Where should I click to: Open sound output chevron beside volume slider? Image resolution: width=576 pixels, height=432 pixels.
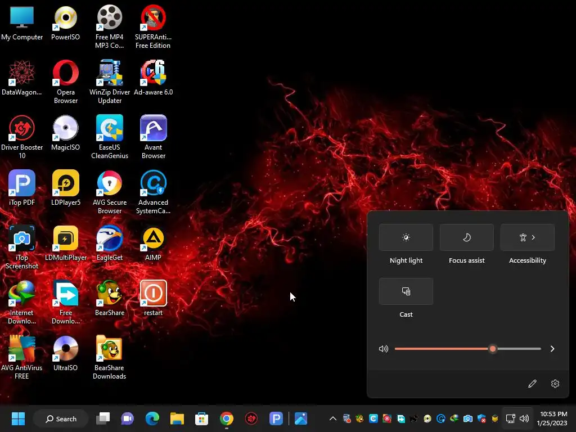552,349
